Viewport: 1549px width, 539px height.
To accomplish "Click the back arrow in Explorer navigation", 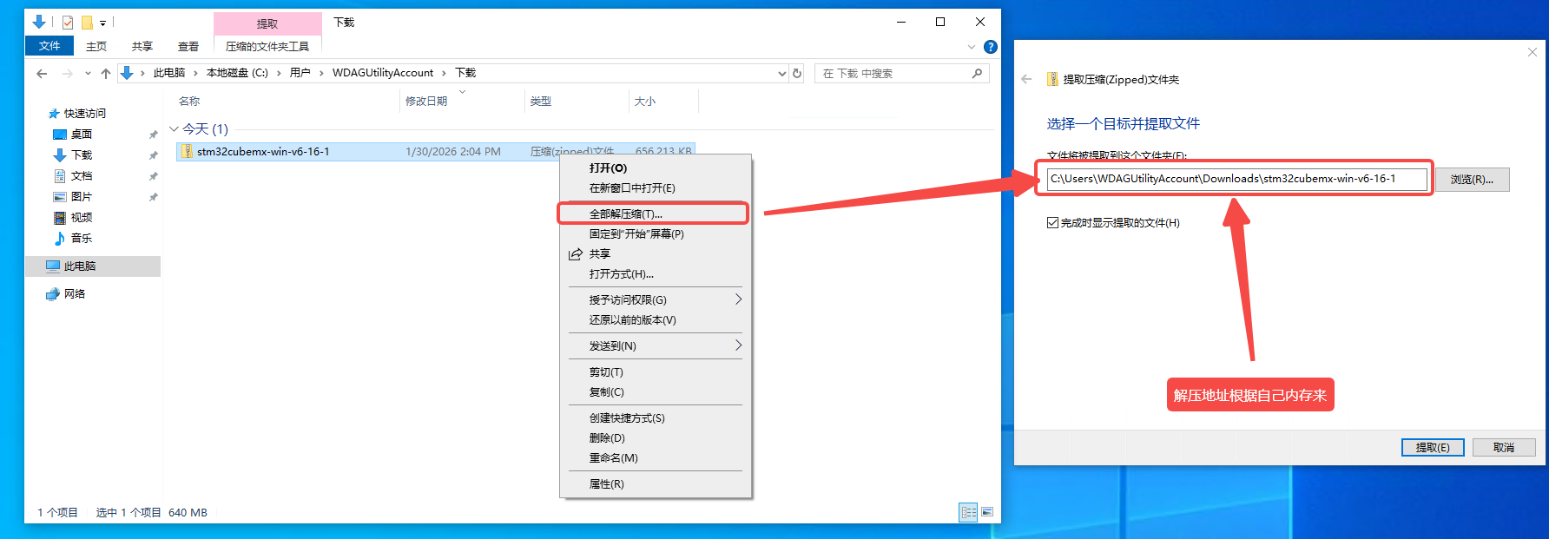I will point(42,74).
